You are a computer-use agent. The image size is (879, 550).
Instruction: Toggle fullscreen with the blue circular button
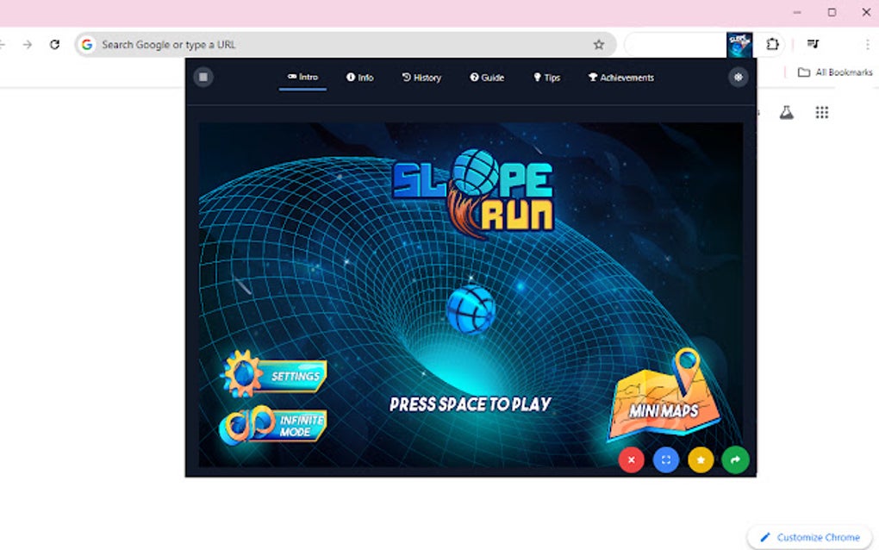coord(665,459)
